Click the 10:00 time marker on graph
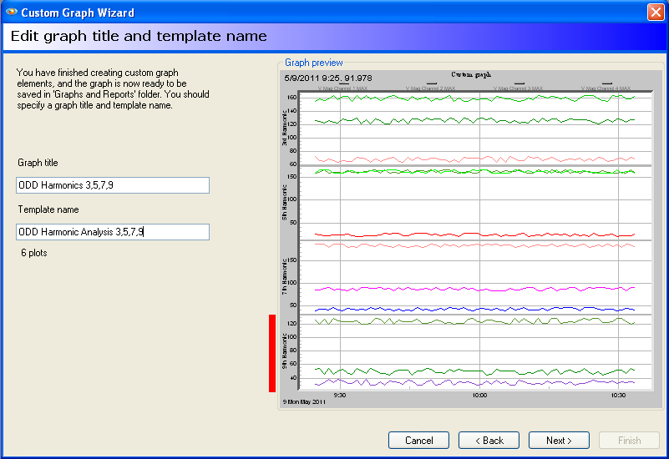The width and height of the screenshot is (669, 459). click(x=479, y=396)
